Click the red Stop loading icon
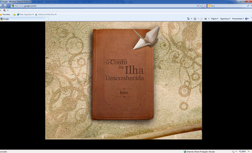 [205, 6]
